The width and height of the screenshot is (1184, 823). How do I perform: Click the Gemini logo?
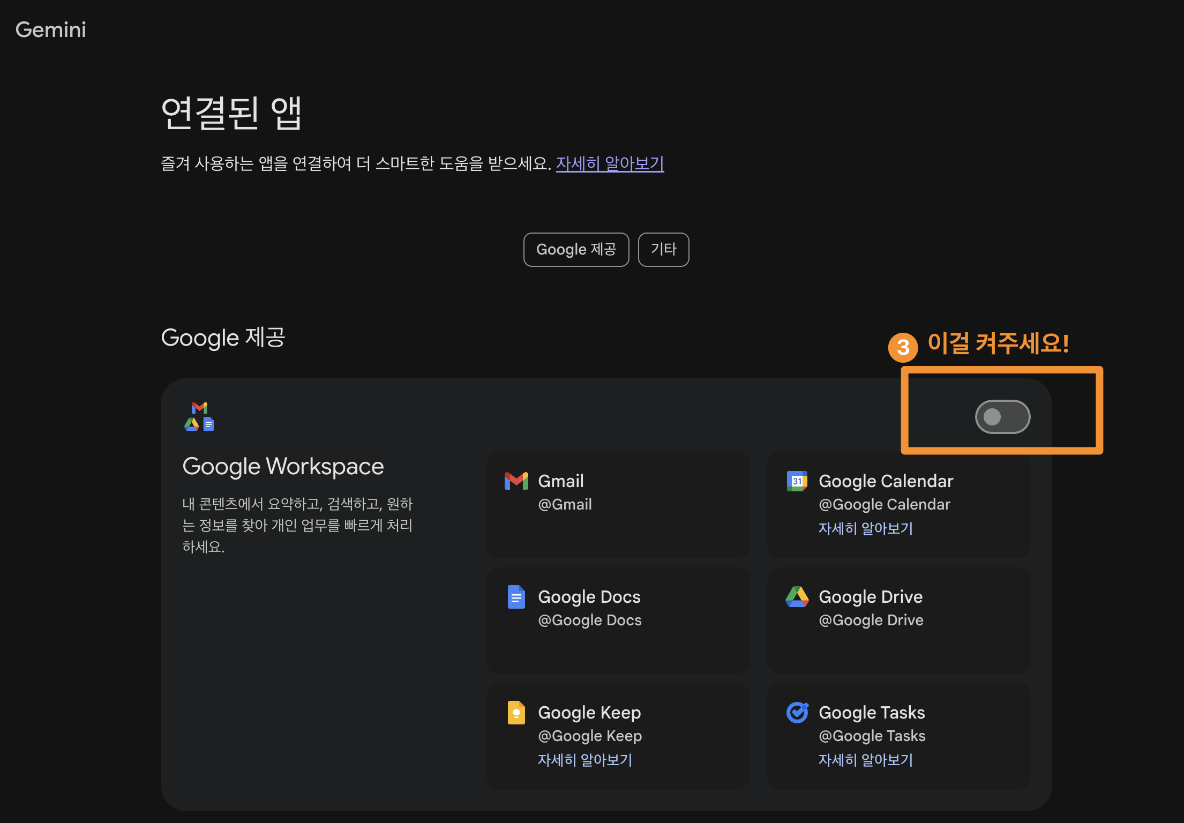click(50, 29)
